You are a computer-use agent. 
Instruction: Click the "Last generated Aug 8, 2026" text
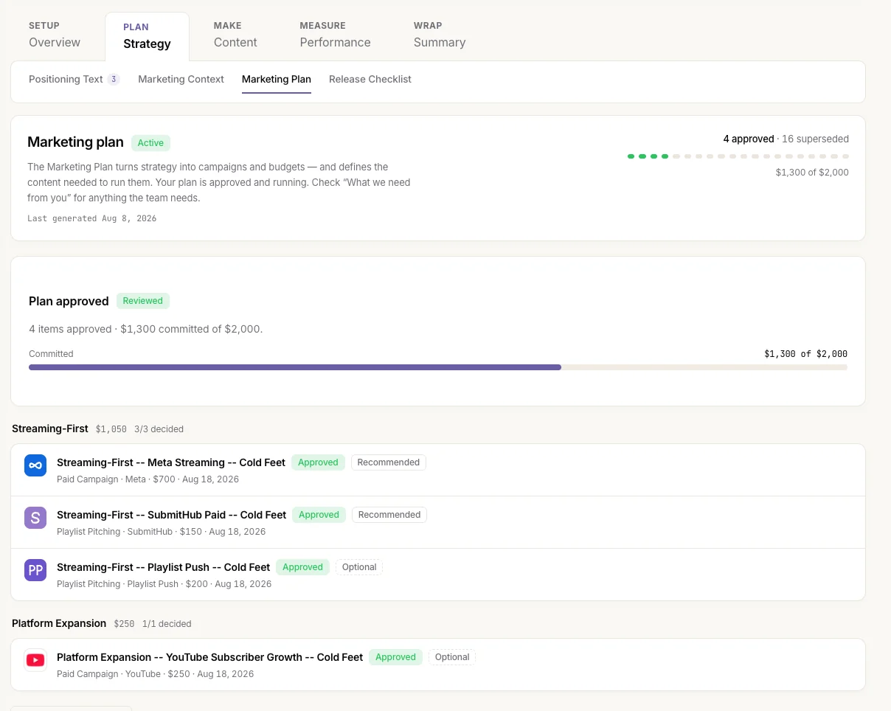[92, 218]
